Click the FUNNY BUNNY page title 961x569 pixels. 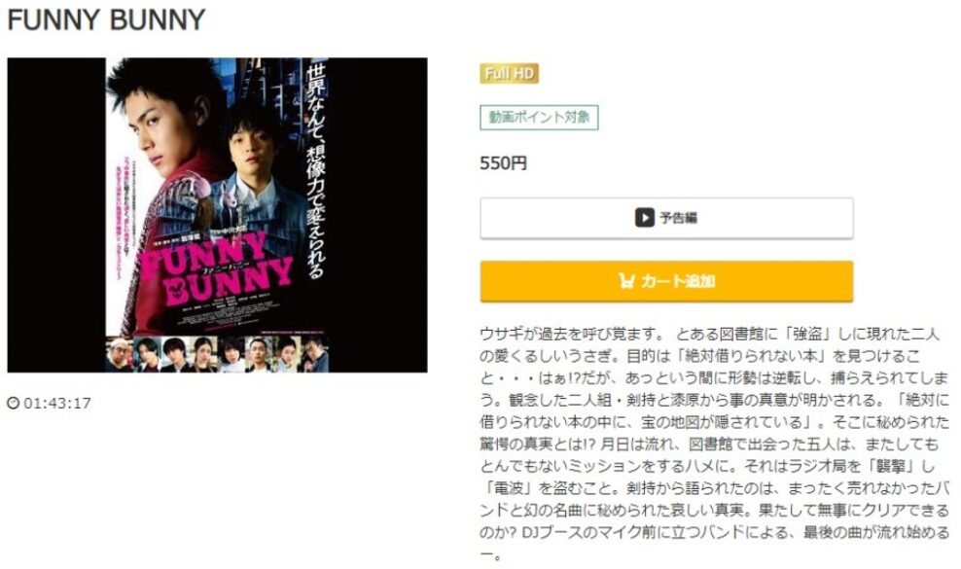106,19
